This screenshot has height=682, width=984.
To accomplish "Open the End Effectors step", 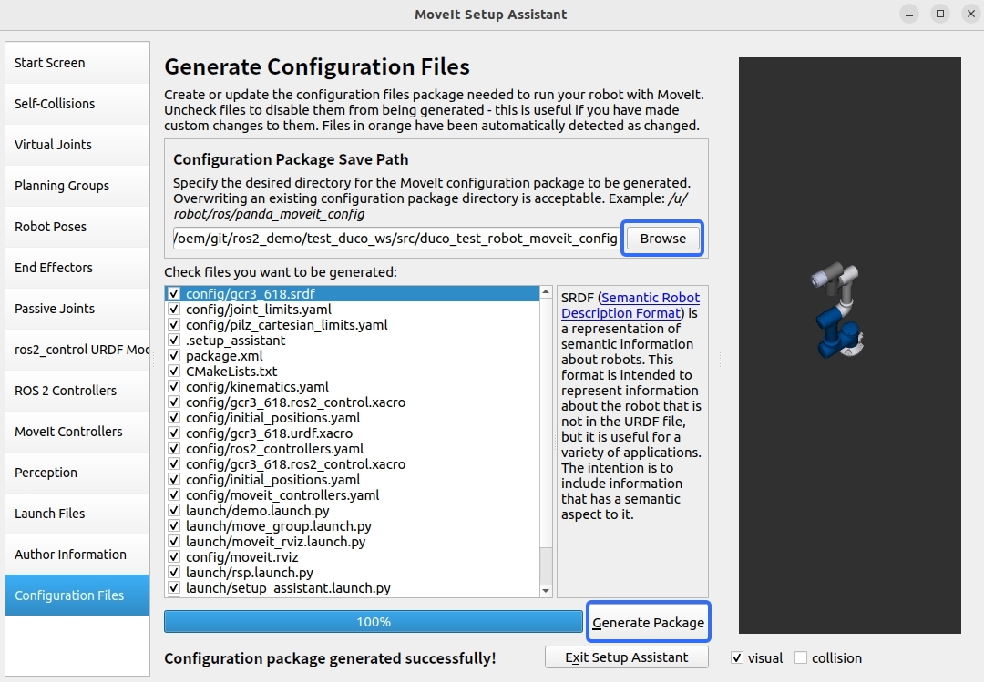I will click(x=77, y=268).
